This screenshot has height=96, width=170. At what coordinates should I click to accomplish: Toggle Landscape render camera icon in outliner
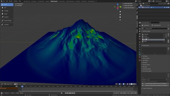(168, 7)
